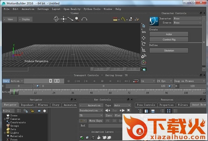Open the Character dropdown set to None
Screen dimensions: 208x141
(187, 18)
